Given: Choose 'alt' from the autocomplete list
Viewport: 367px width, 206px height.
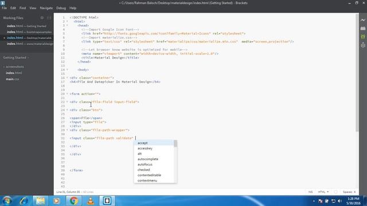Looking at the screenshot, I should [x=154, y=154].
